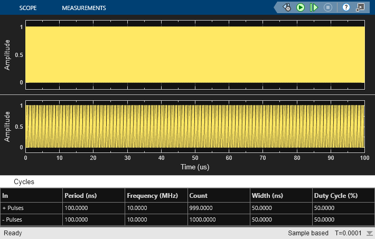The width and height of the screenshot is (375, 239).
Task: Click inside the top amplitude plot
Action: coord(195,54)
